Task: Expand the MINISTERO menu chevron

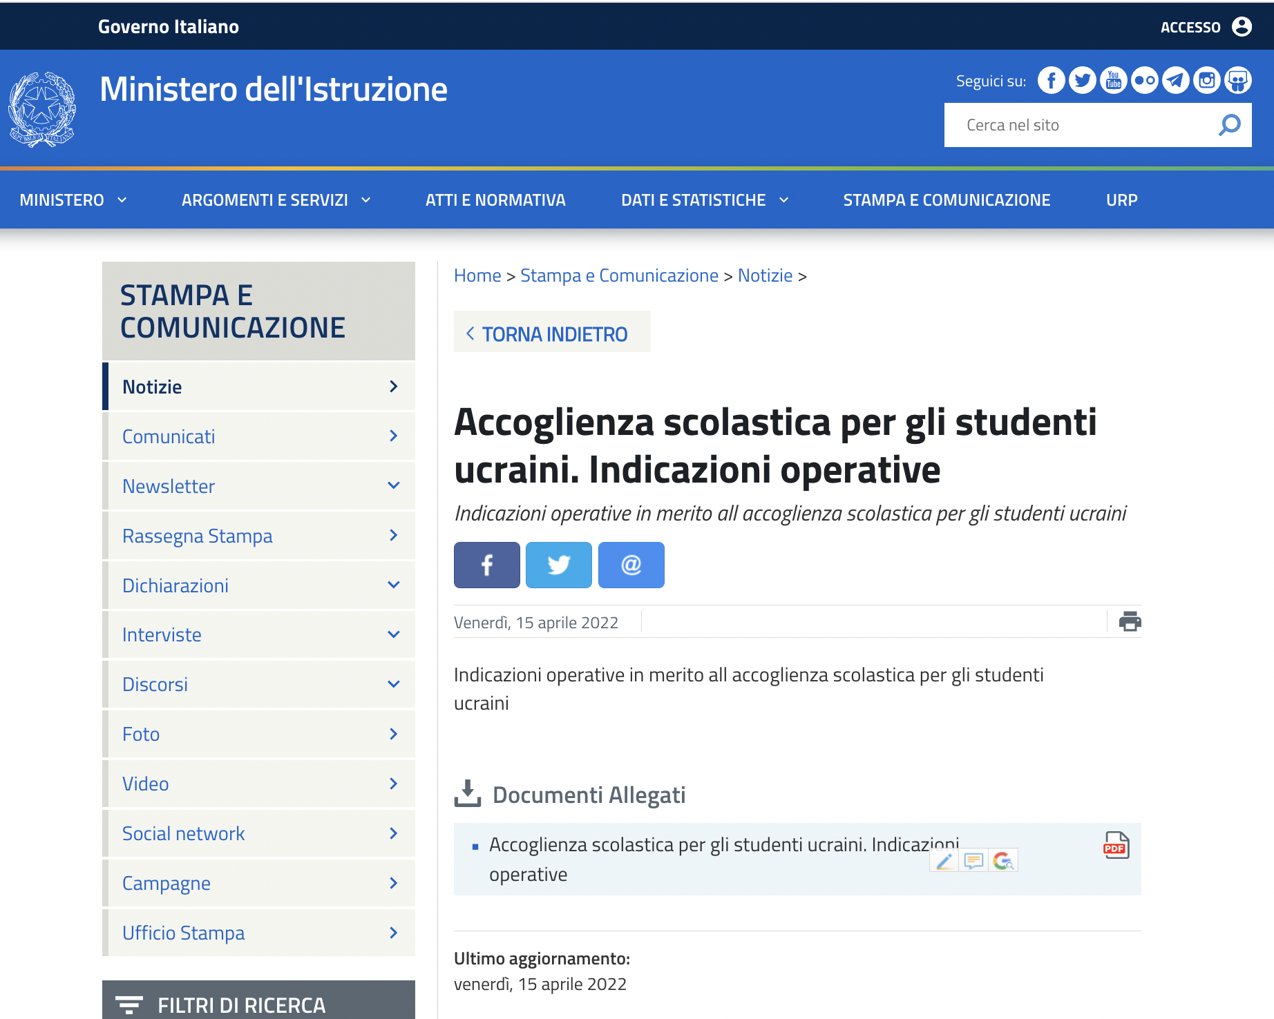Action: (x=122, y=200)
